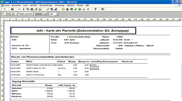
Task: Click the paste clipboard icon
Action: 32,9
